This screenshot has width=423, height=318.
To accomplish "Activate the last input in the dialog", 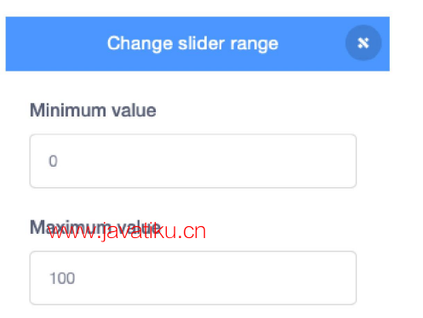I will [x=193, y=278].
